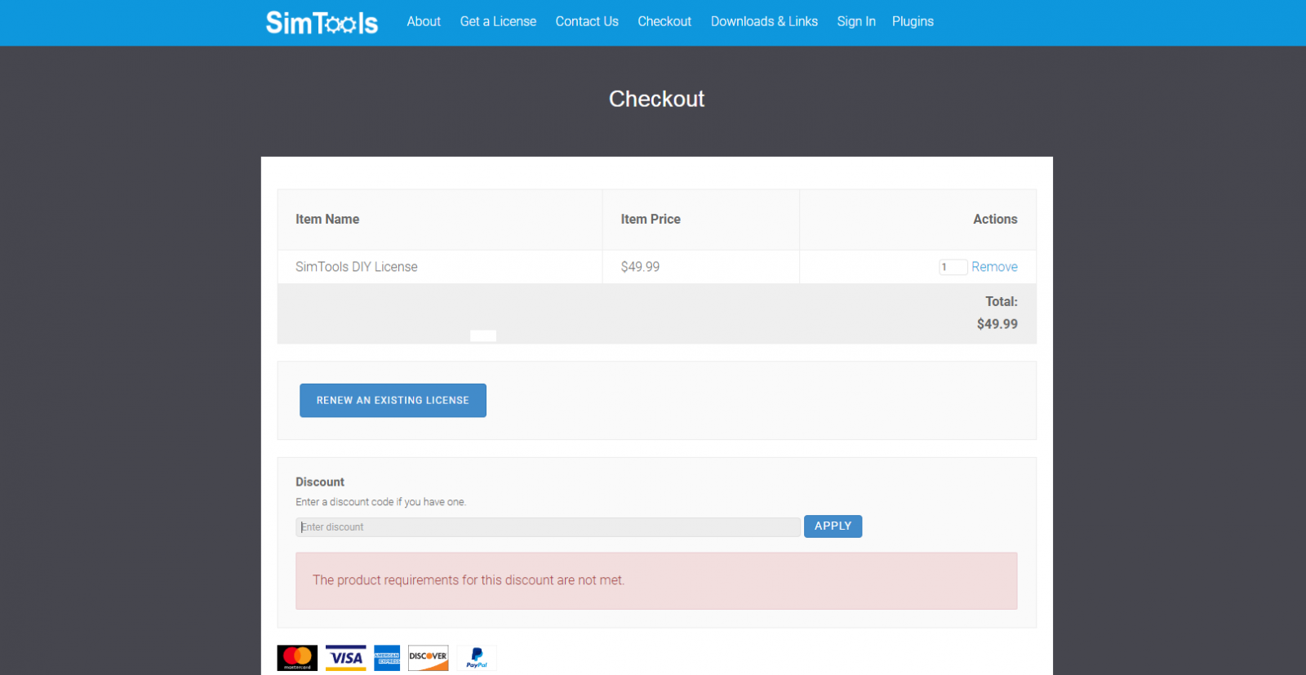The image size is (1306, 675).
Task: Click the Item Price column header
Action: tap(651, 219)
